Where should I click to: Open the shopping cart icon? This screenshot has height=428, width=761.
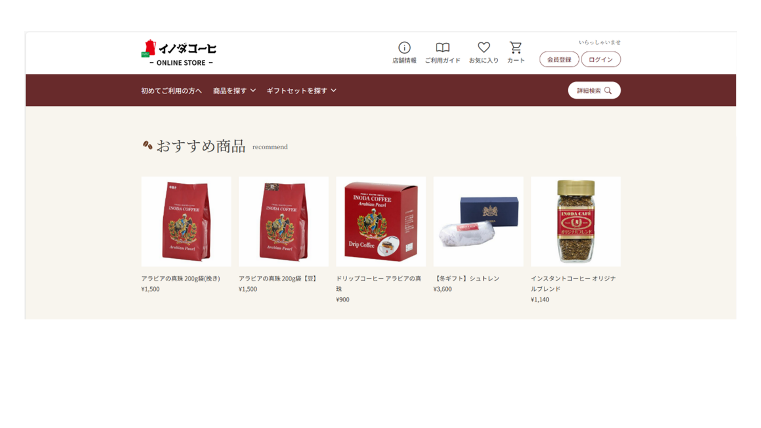click(516, 48)
